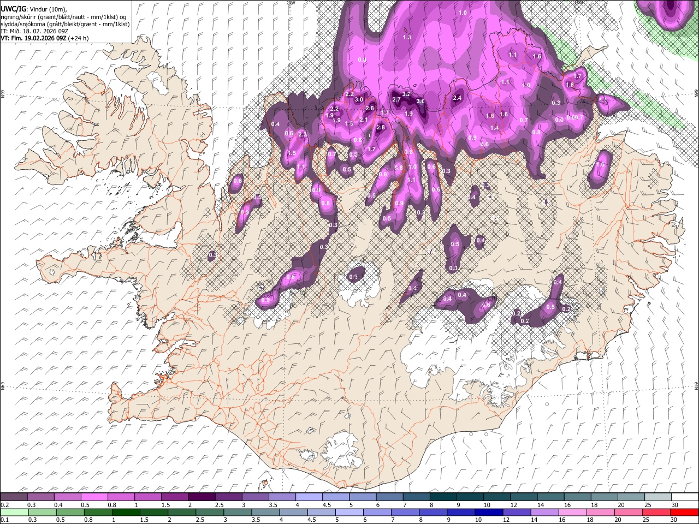Click the '2.7' precipitation value on the map
Screen dimensions: 699x524
click(397, 100)
